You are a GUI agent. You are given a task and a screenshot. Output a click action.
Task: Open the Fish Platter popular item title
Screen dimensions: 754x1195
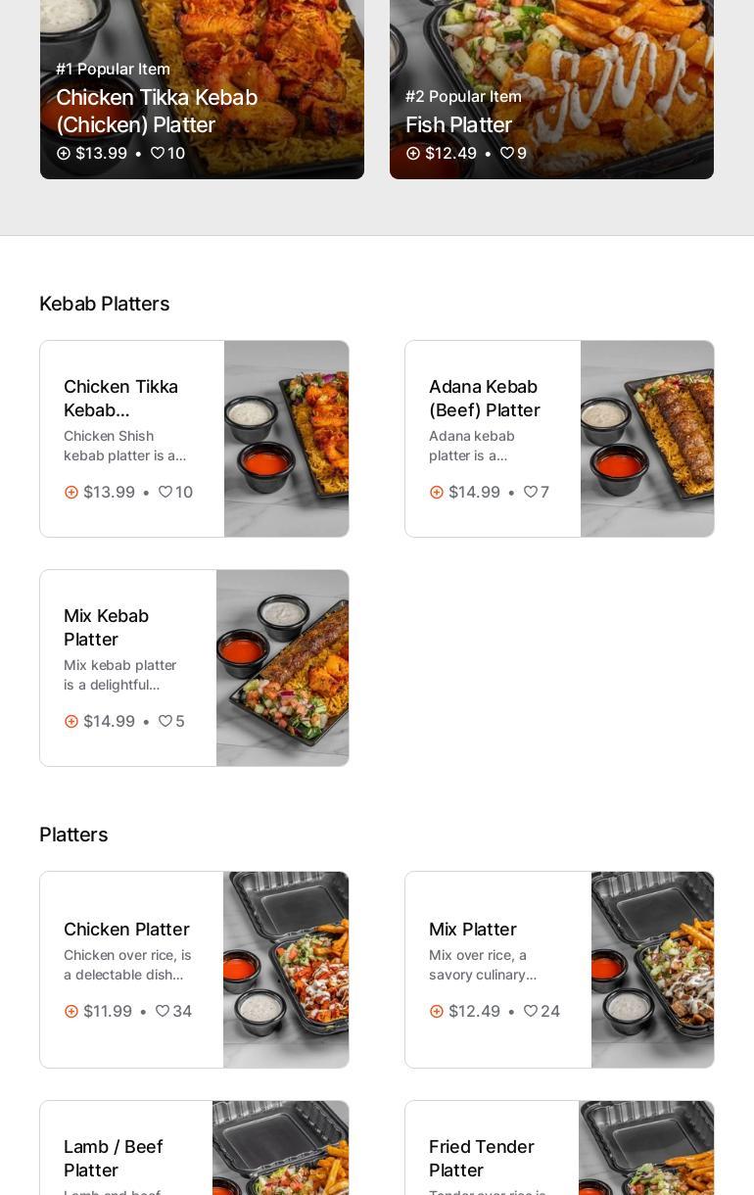(x=458, y=125)
